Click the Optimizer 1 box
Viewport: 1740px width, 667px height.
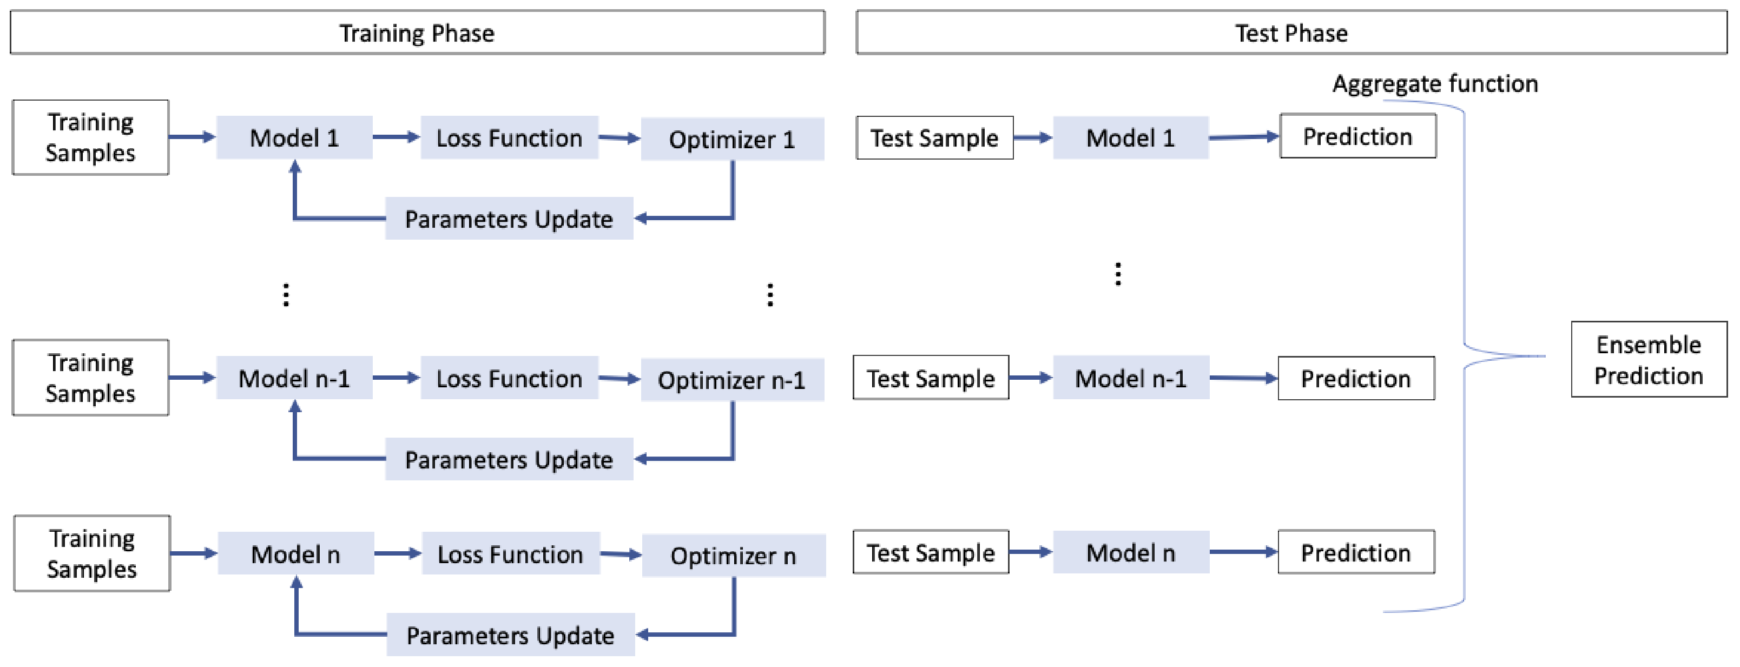[732, 139]
